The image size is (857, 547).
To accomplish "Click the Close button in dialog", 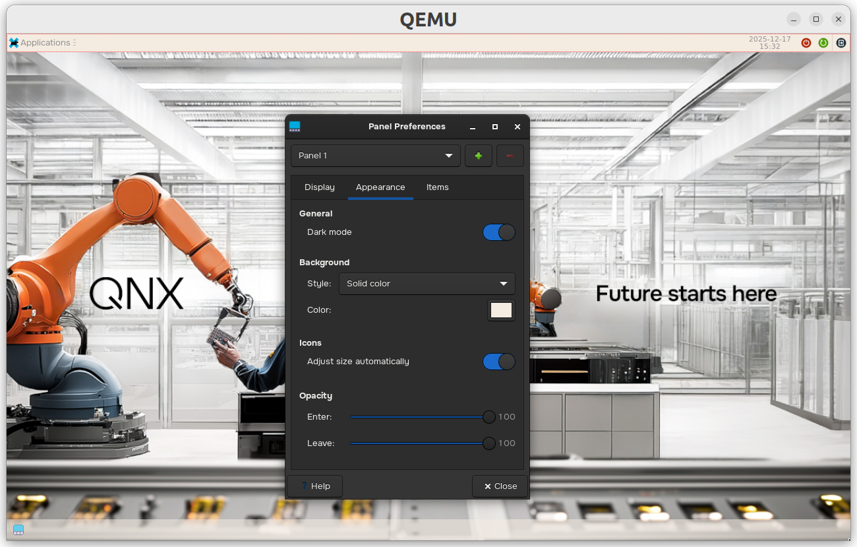I will (x=500, y=486).
